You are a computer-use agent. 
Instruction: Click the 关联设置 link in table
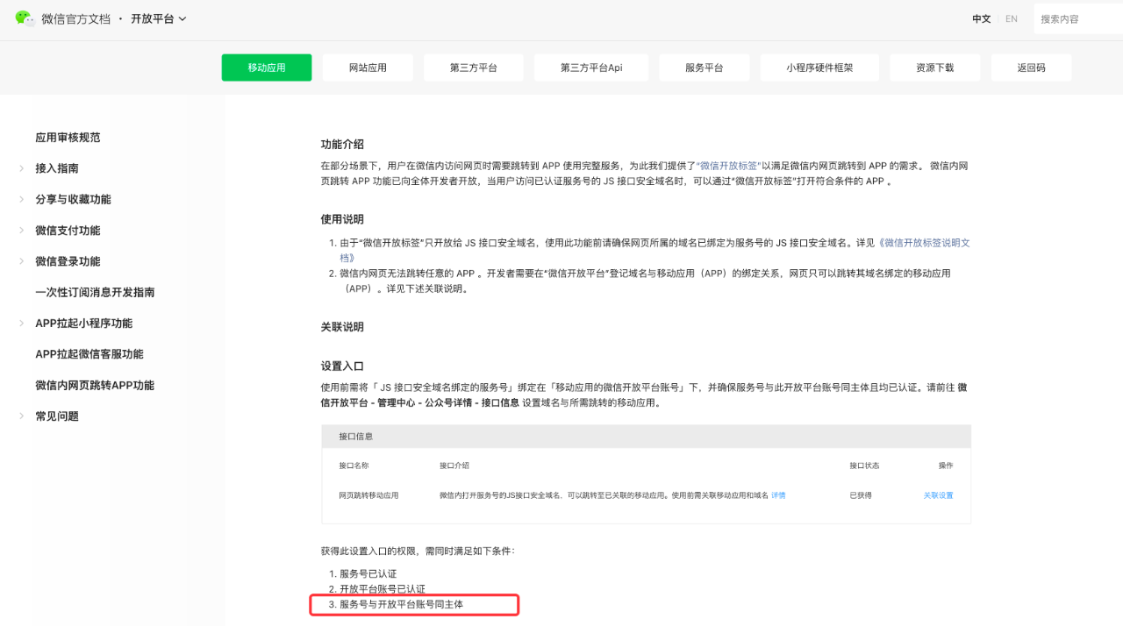coord(938,495)
